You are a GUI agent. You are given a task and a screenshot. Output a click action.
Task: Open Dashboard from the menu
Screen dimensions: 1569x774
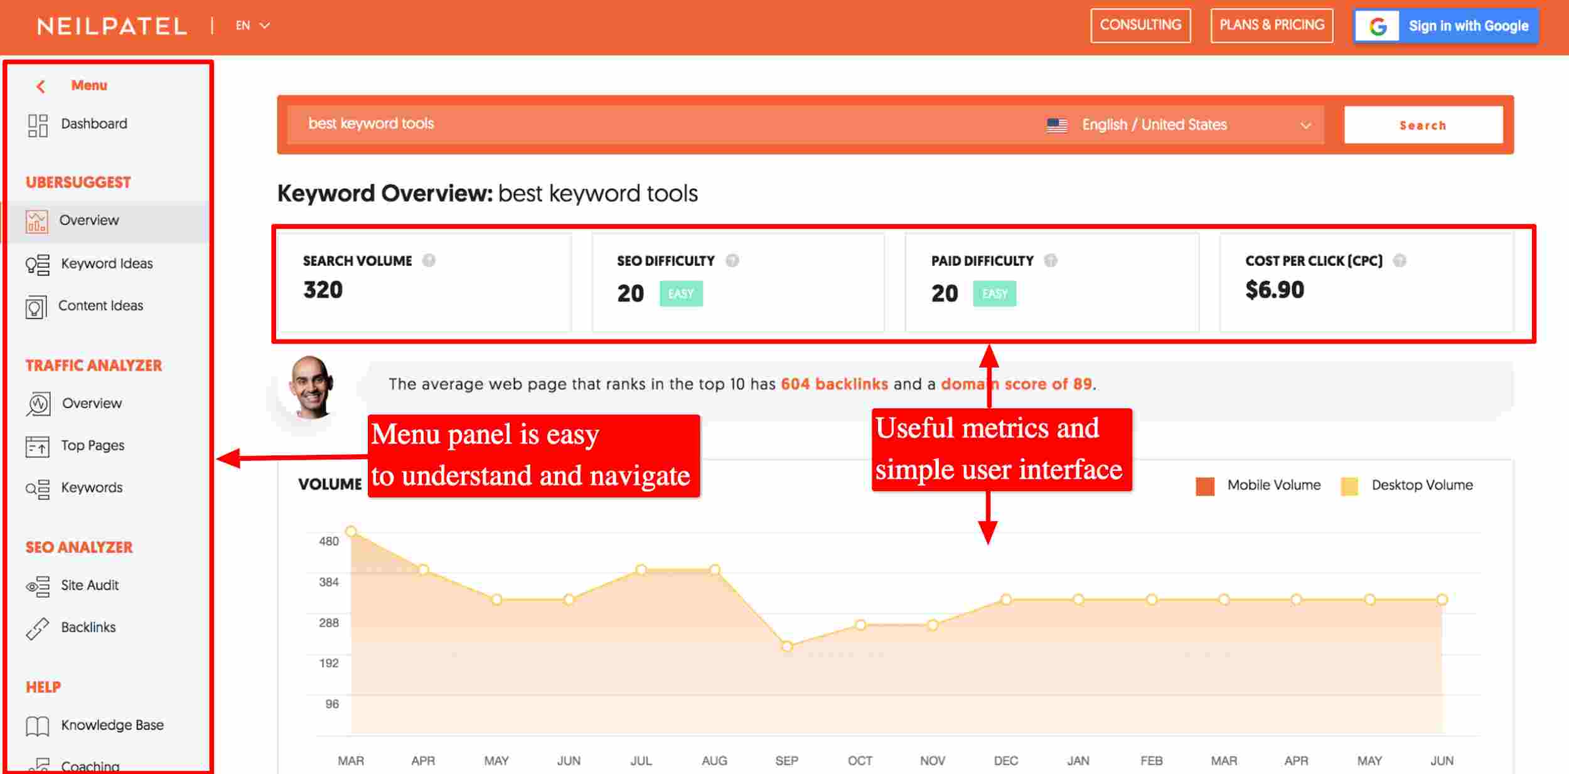click(94, 124)
